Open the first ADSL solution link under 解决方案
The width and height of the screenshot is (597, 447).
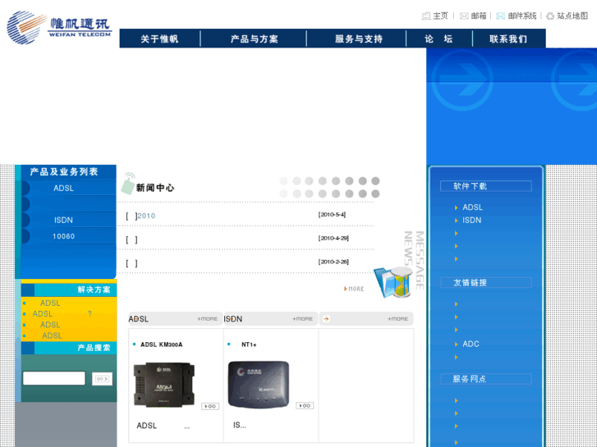coord(50,303)
